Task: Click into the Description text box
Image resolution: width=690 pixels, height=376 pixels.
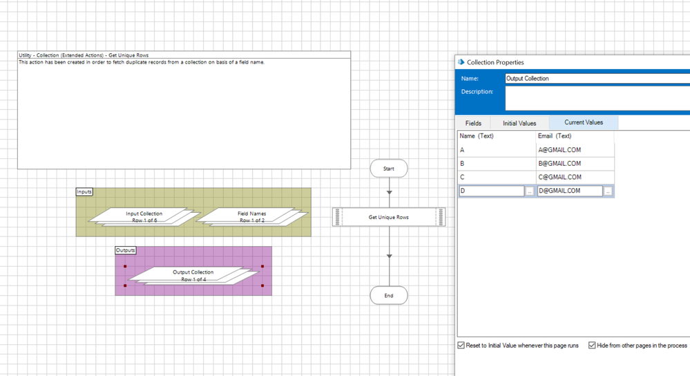Action: [597, 97]
